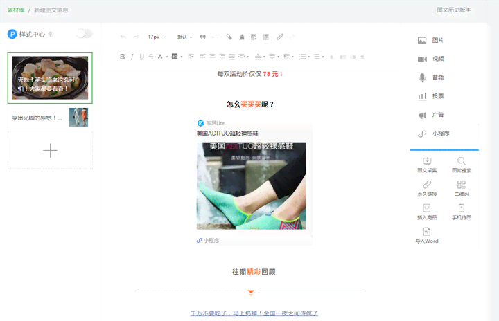The height and width of the screenshot is (321, 499).
Task: Toggle bold formatting
Action: [122, 57]
